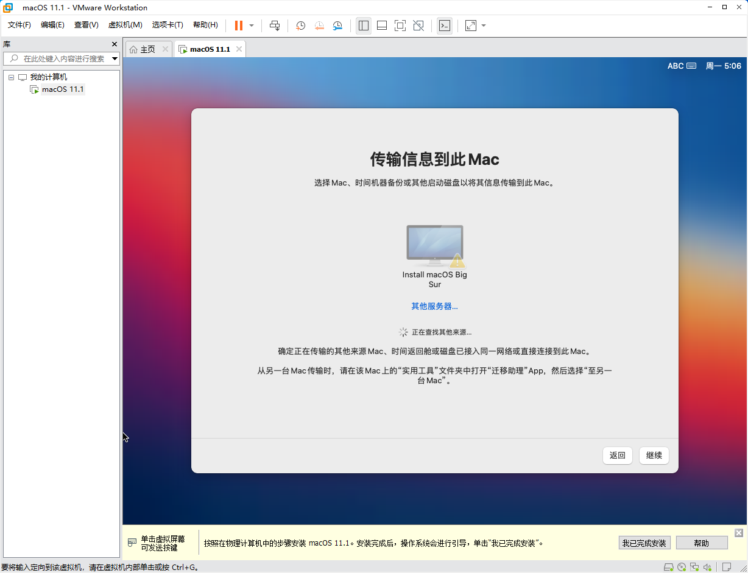
Task: Send Ctrl+Alt+Del to the guest
Action: pos(275,25)
